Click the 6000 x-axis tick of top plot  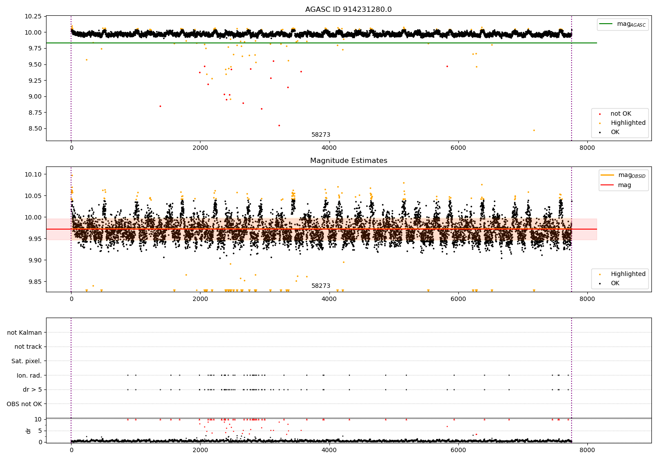(458, 148)
